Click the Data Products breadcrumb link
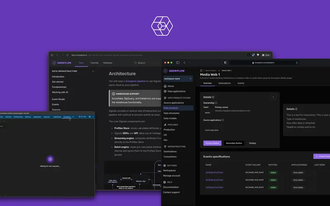The width and height of the screenshot is (330, 206). [210, 70]
